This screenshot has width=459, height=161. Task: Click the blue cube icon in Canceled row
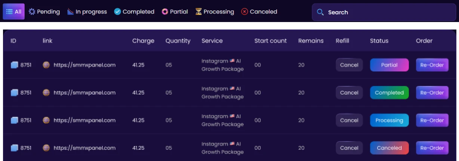pyautogui.click(x=14, y=148)
